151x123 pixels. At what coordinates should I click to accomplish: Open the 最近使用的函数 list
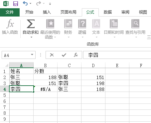click(50, 29)
